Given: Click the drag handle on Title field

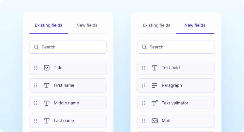Looking at the screenshot, I should [35, 68].
